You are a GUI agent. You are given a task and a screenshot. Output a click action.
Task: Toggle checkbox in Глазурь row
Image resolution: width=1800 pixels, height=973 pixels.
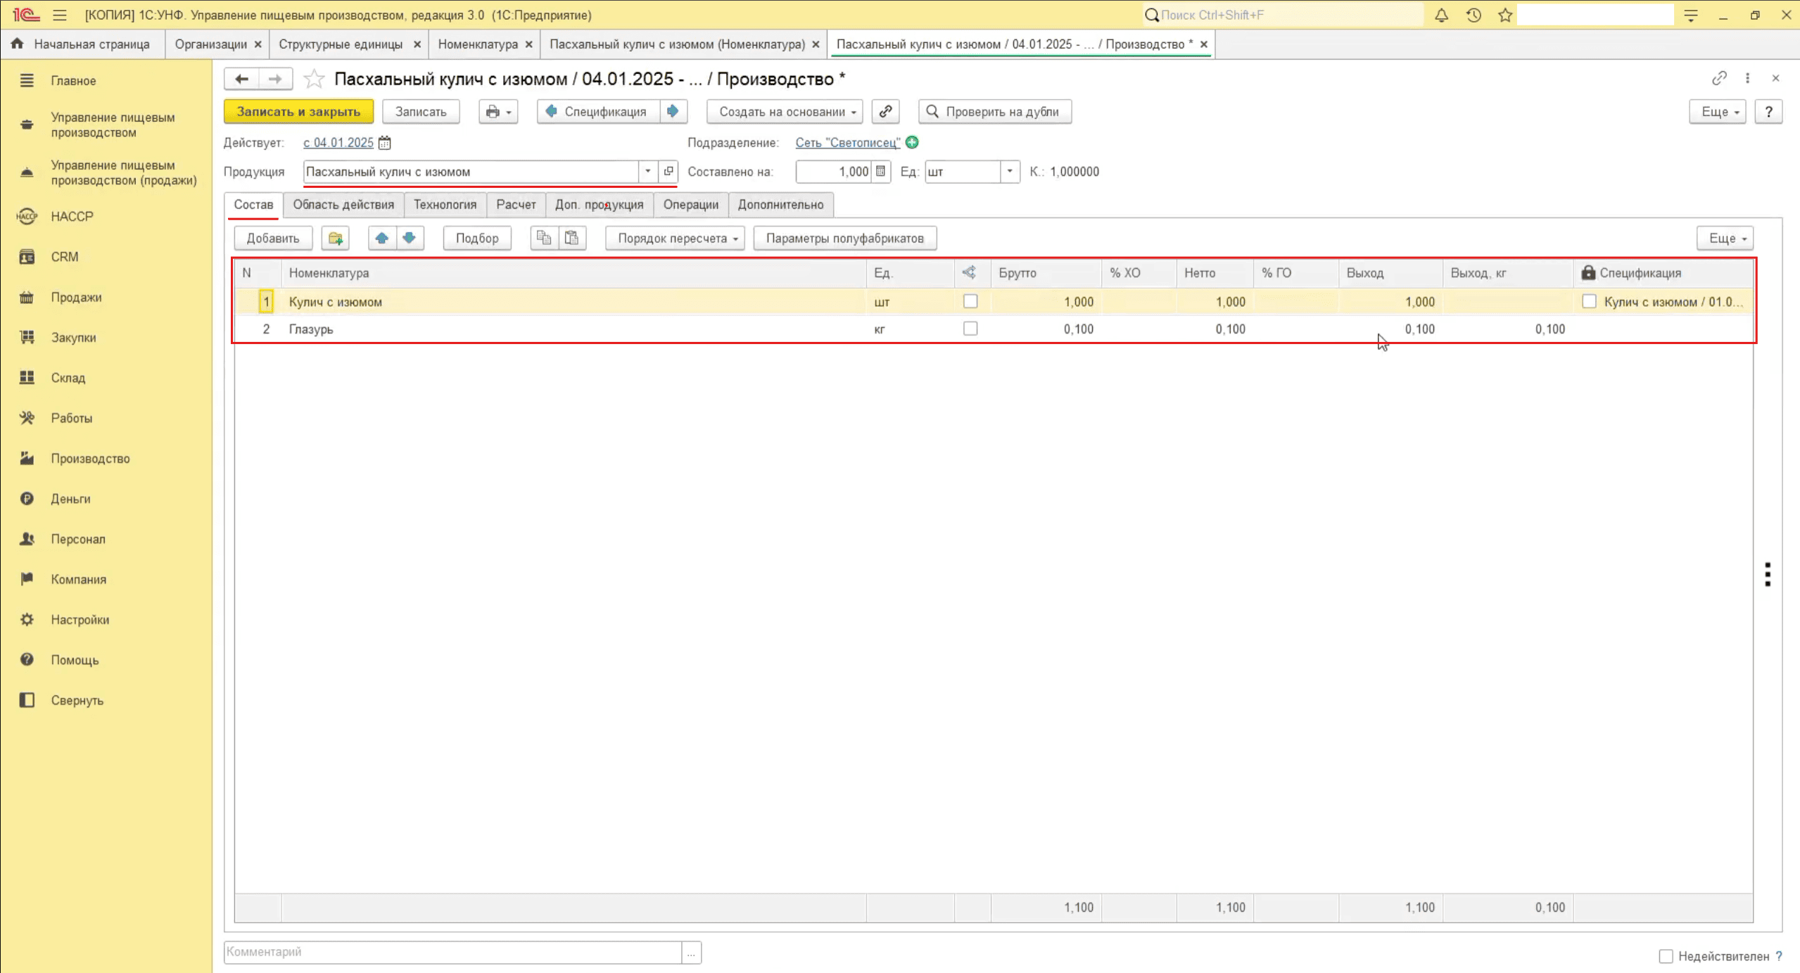coord(970,329)
